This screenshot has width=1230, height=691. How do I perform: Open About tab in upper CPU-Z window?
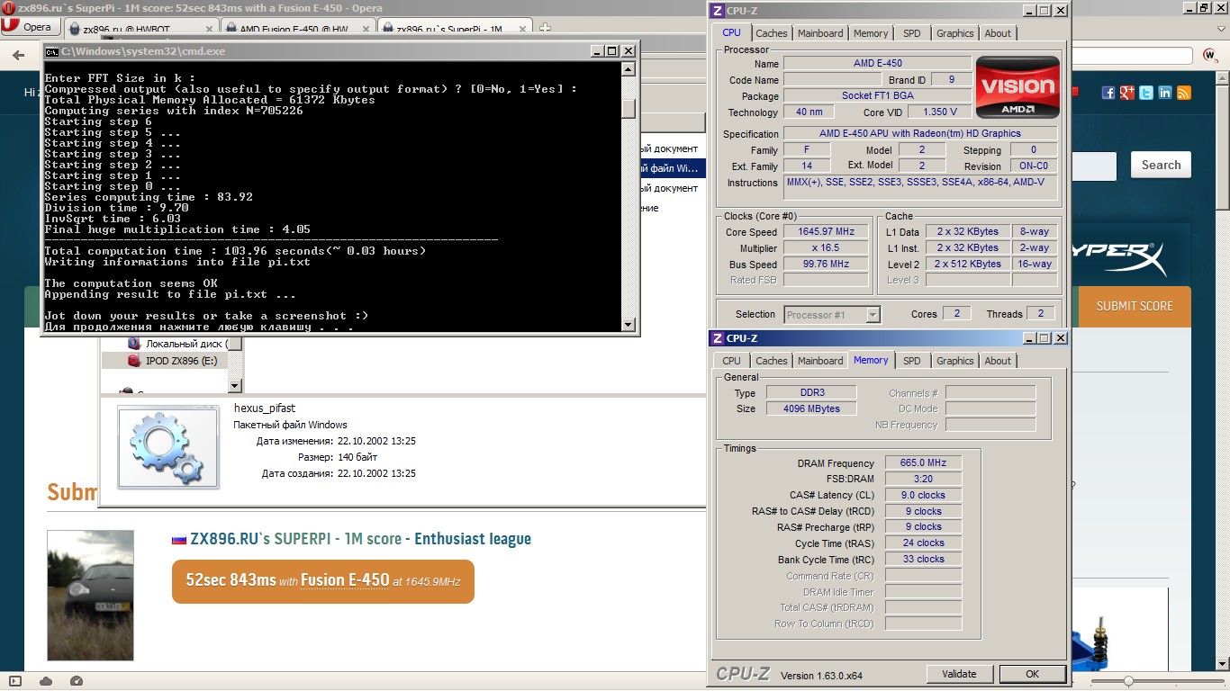tap(998, 33)
